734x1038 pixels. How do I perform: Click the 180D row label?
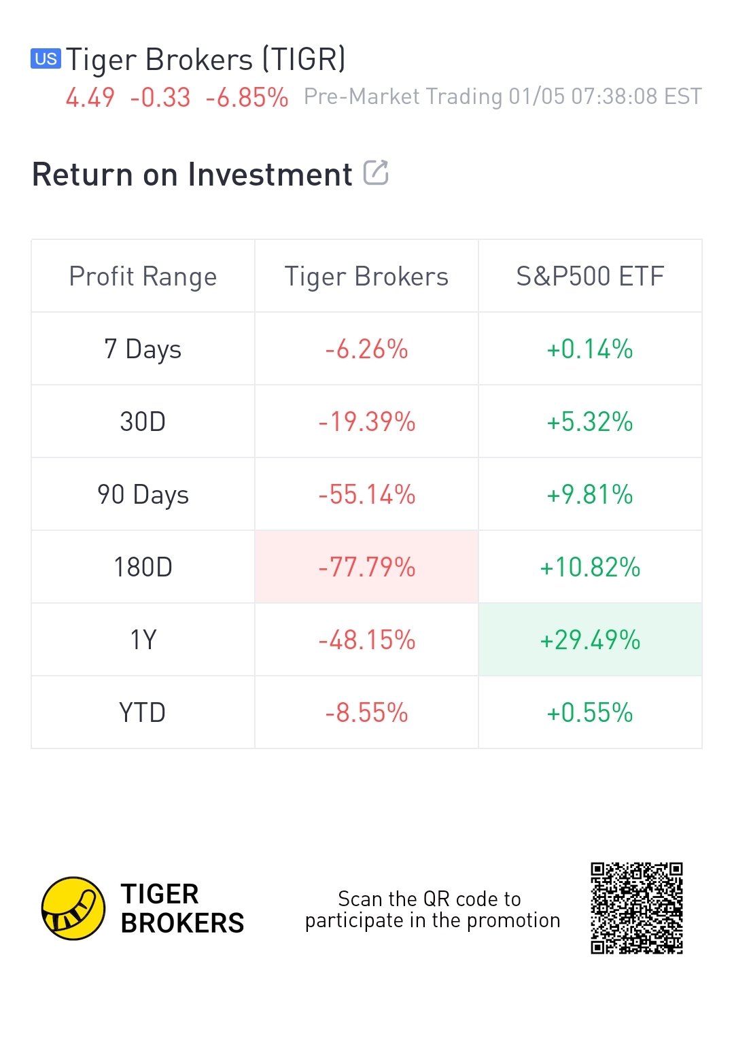[x=143, y=568]
